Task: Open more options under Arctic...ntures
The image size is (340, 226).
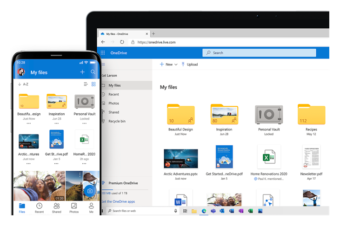Action: (28, 164)
